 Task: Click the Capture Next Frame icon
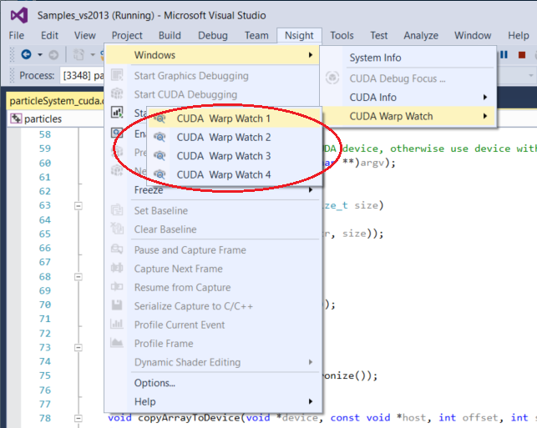[x=117, y=268]
